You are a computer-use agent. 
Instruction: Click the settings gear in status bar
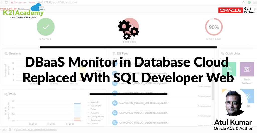click(x=10, y=130)
